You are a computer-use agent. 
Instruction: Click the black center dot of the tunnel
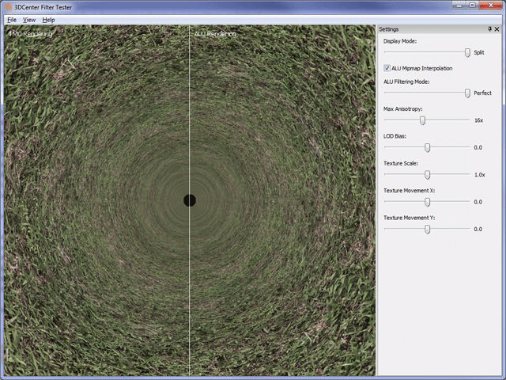point(190,200)
